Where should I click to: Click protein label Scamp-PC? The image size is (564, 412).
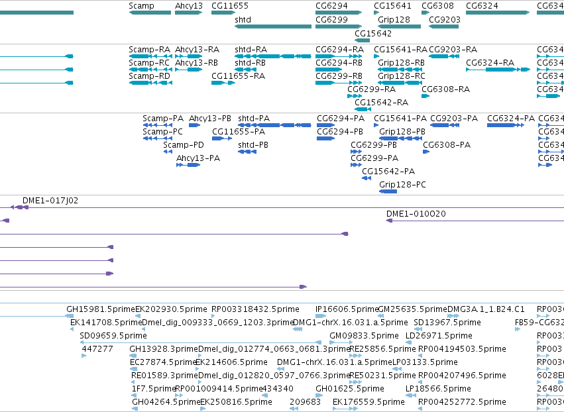click(162, 132)
